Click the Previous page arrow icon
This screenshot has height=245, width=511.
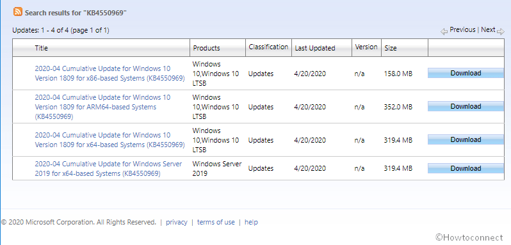pos(444,31)
